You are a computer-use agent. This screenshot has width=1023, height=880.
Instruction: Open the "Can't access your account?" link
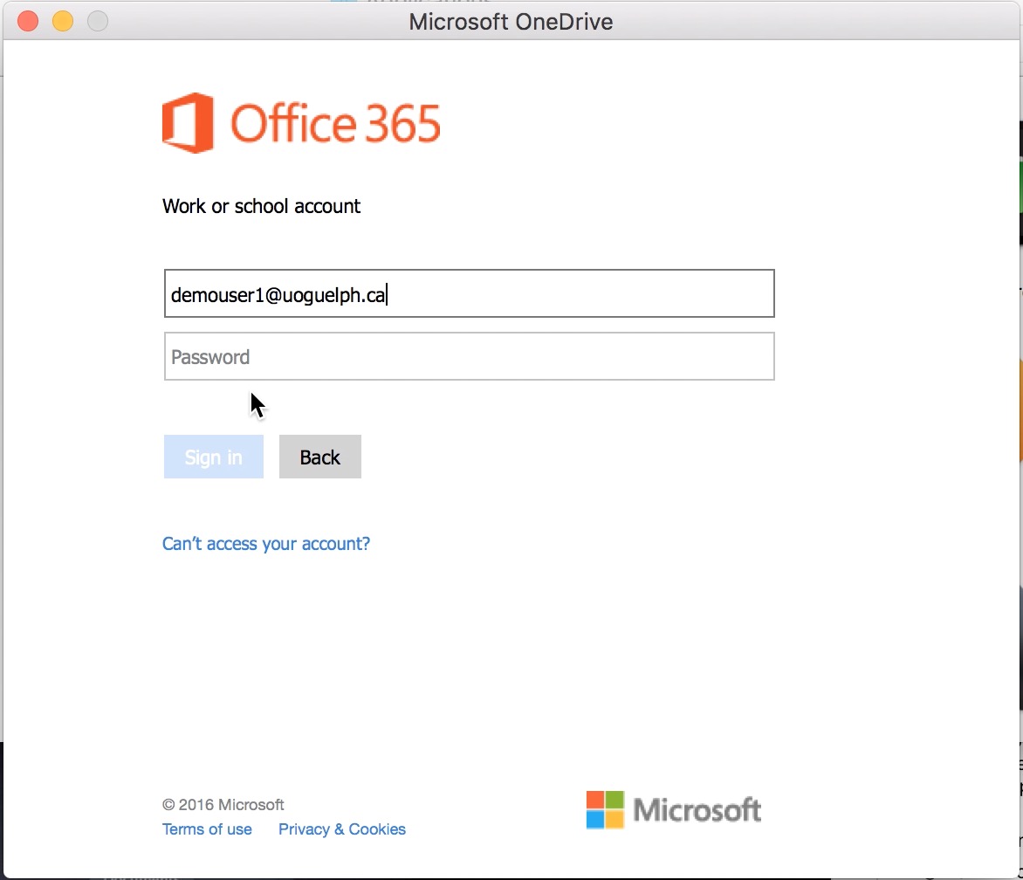click(x=266, y=543)
